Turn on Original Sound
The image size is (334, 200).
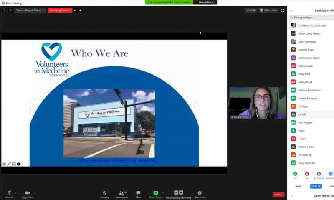[28, 10]
